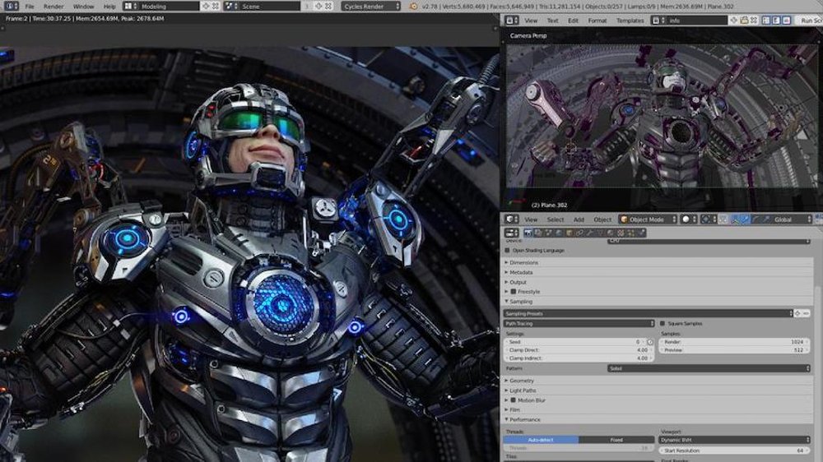
Task: Add a sampling preset with plus icon
Action: (797, 313)
